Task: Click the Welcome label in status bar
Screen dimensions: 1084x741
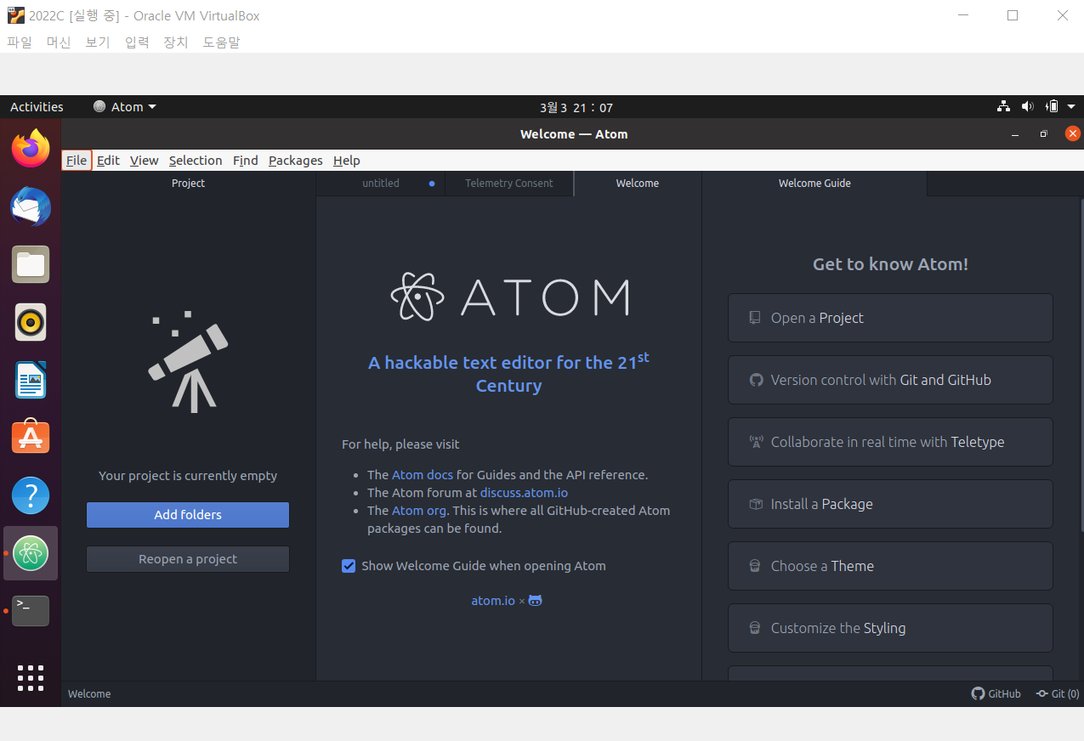Action: coord(89,693)
